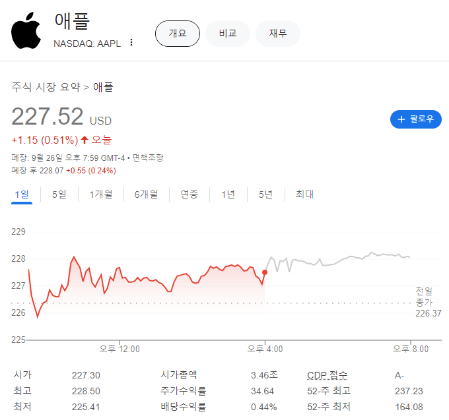Select the 5년 chart range
Image resolution: width=449 pixels, height=420 pixels.
pos(265,195)
